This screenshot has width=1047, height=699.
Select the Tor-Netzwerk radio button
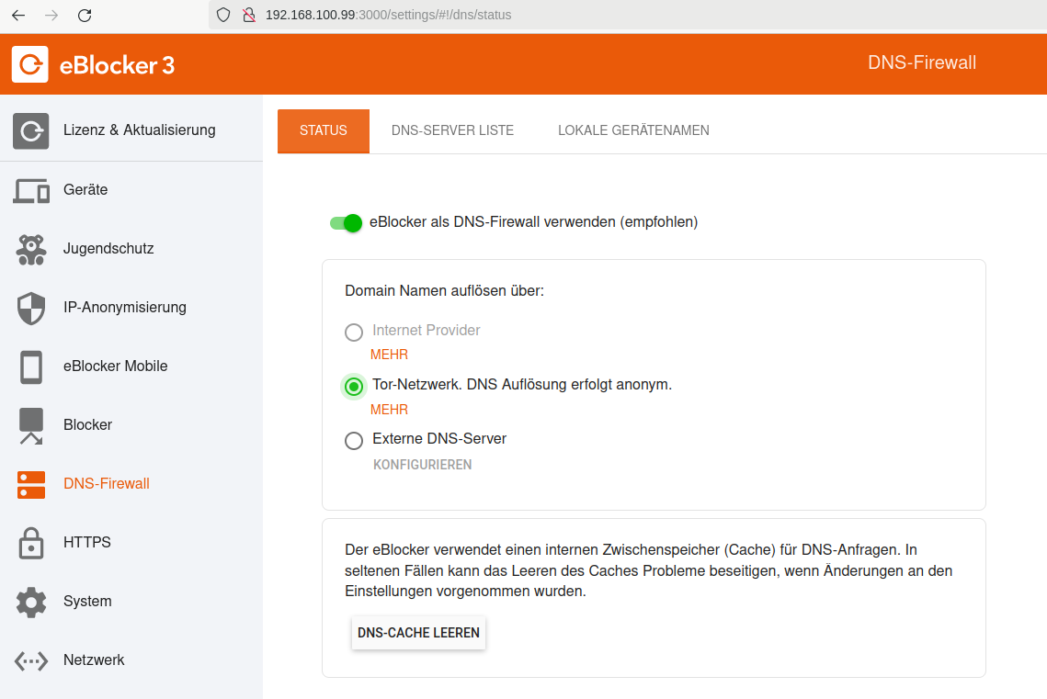354,386
